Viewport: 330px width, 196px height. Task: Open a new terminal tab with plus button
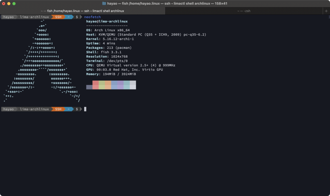click(326, 11)
